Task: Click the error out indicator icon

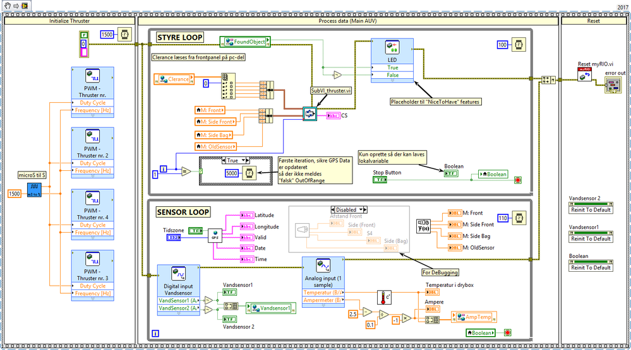Action: coord(613,85)
